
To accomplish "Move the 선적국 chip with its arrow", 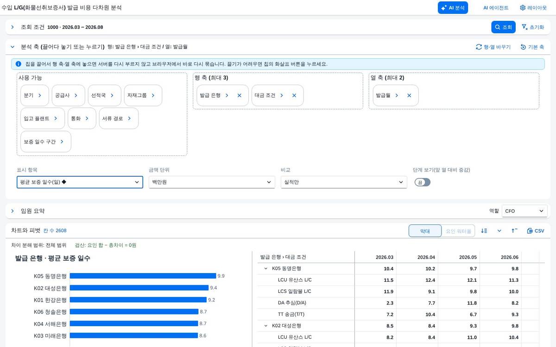I will click(112, 95).
